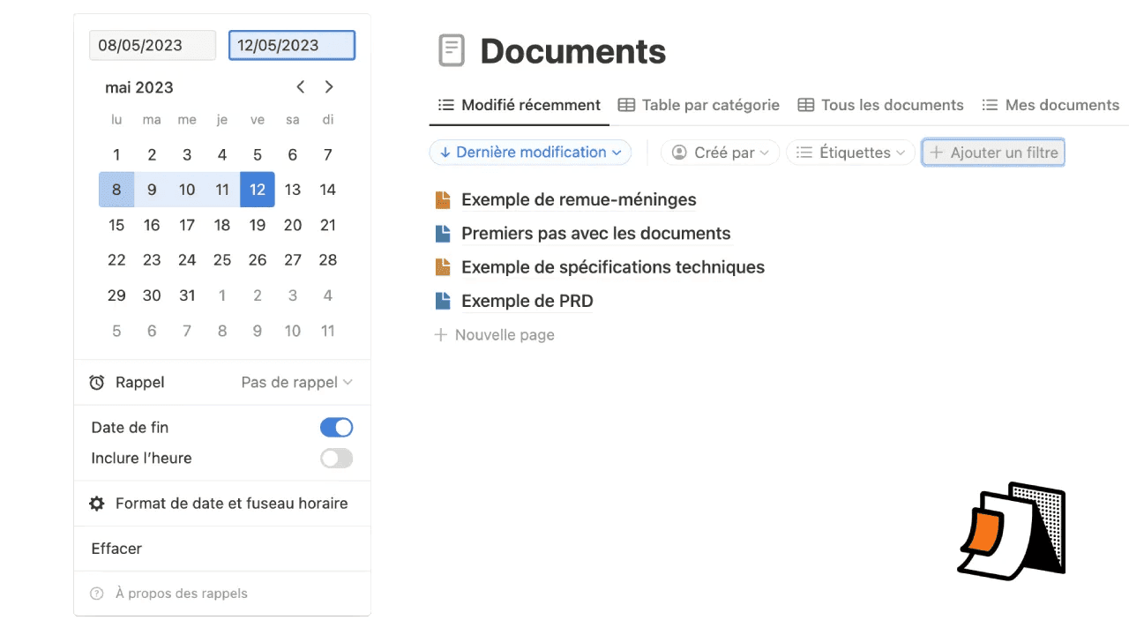The image size is (1129, 635).
Task: Click the start date field 08/05/2023
Action: pos(153,46)
